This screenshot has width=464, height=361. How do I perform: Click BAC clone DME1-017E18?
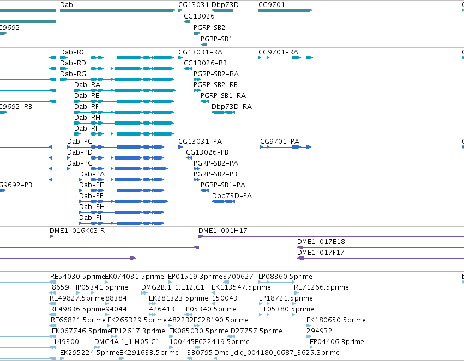[381, 247]
